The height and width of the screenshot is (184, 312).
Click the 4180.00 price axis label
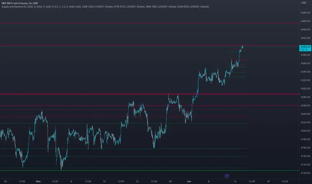[305, 139]
